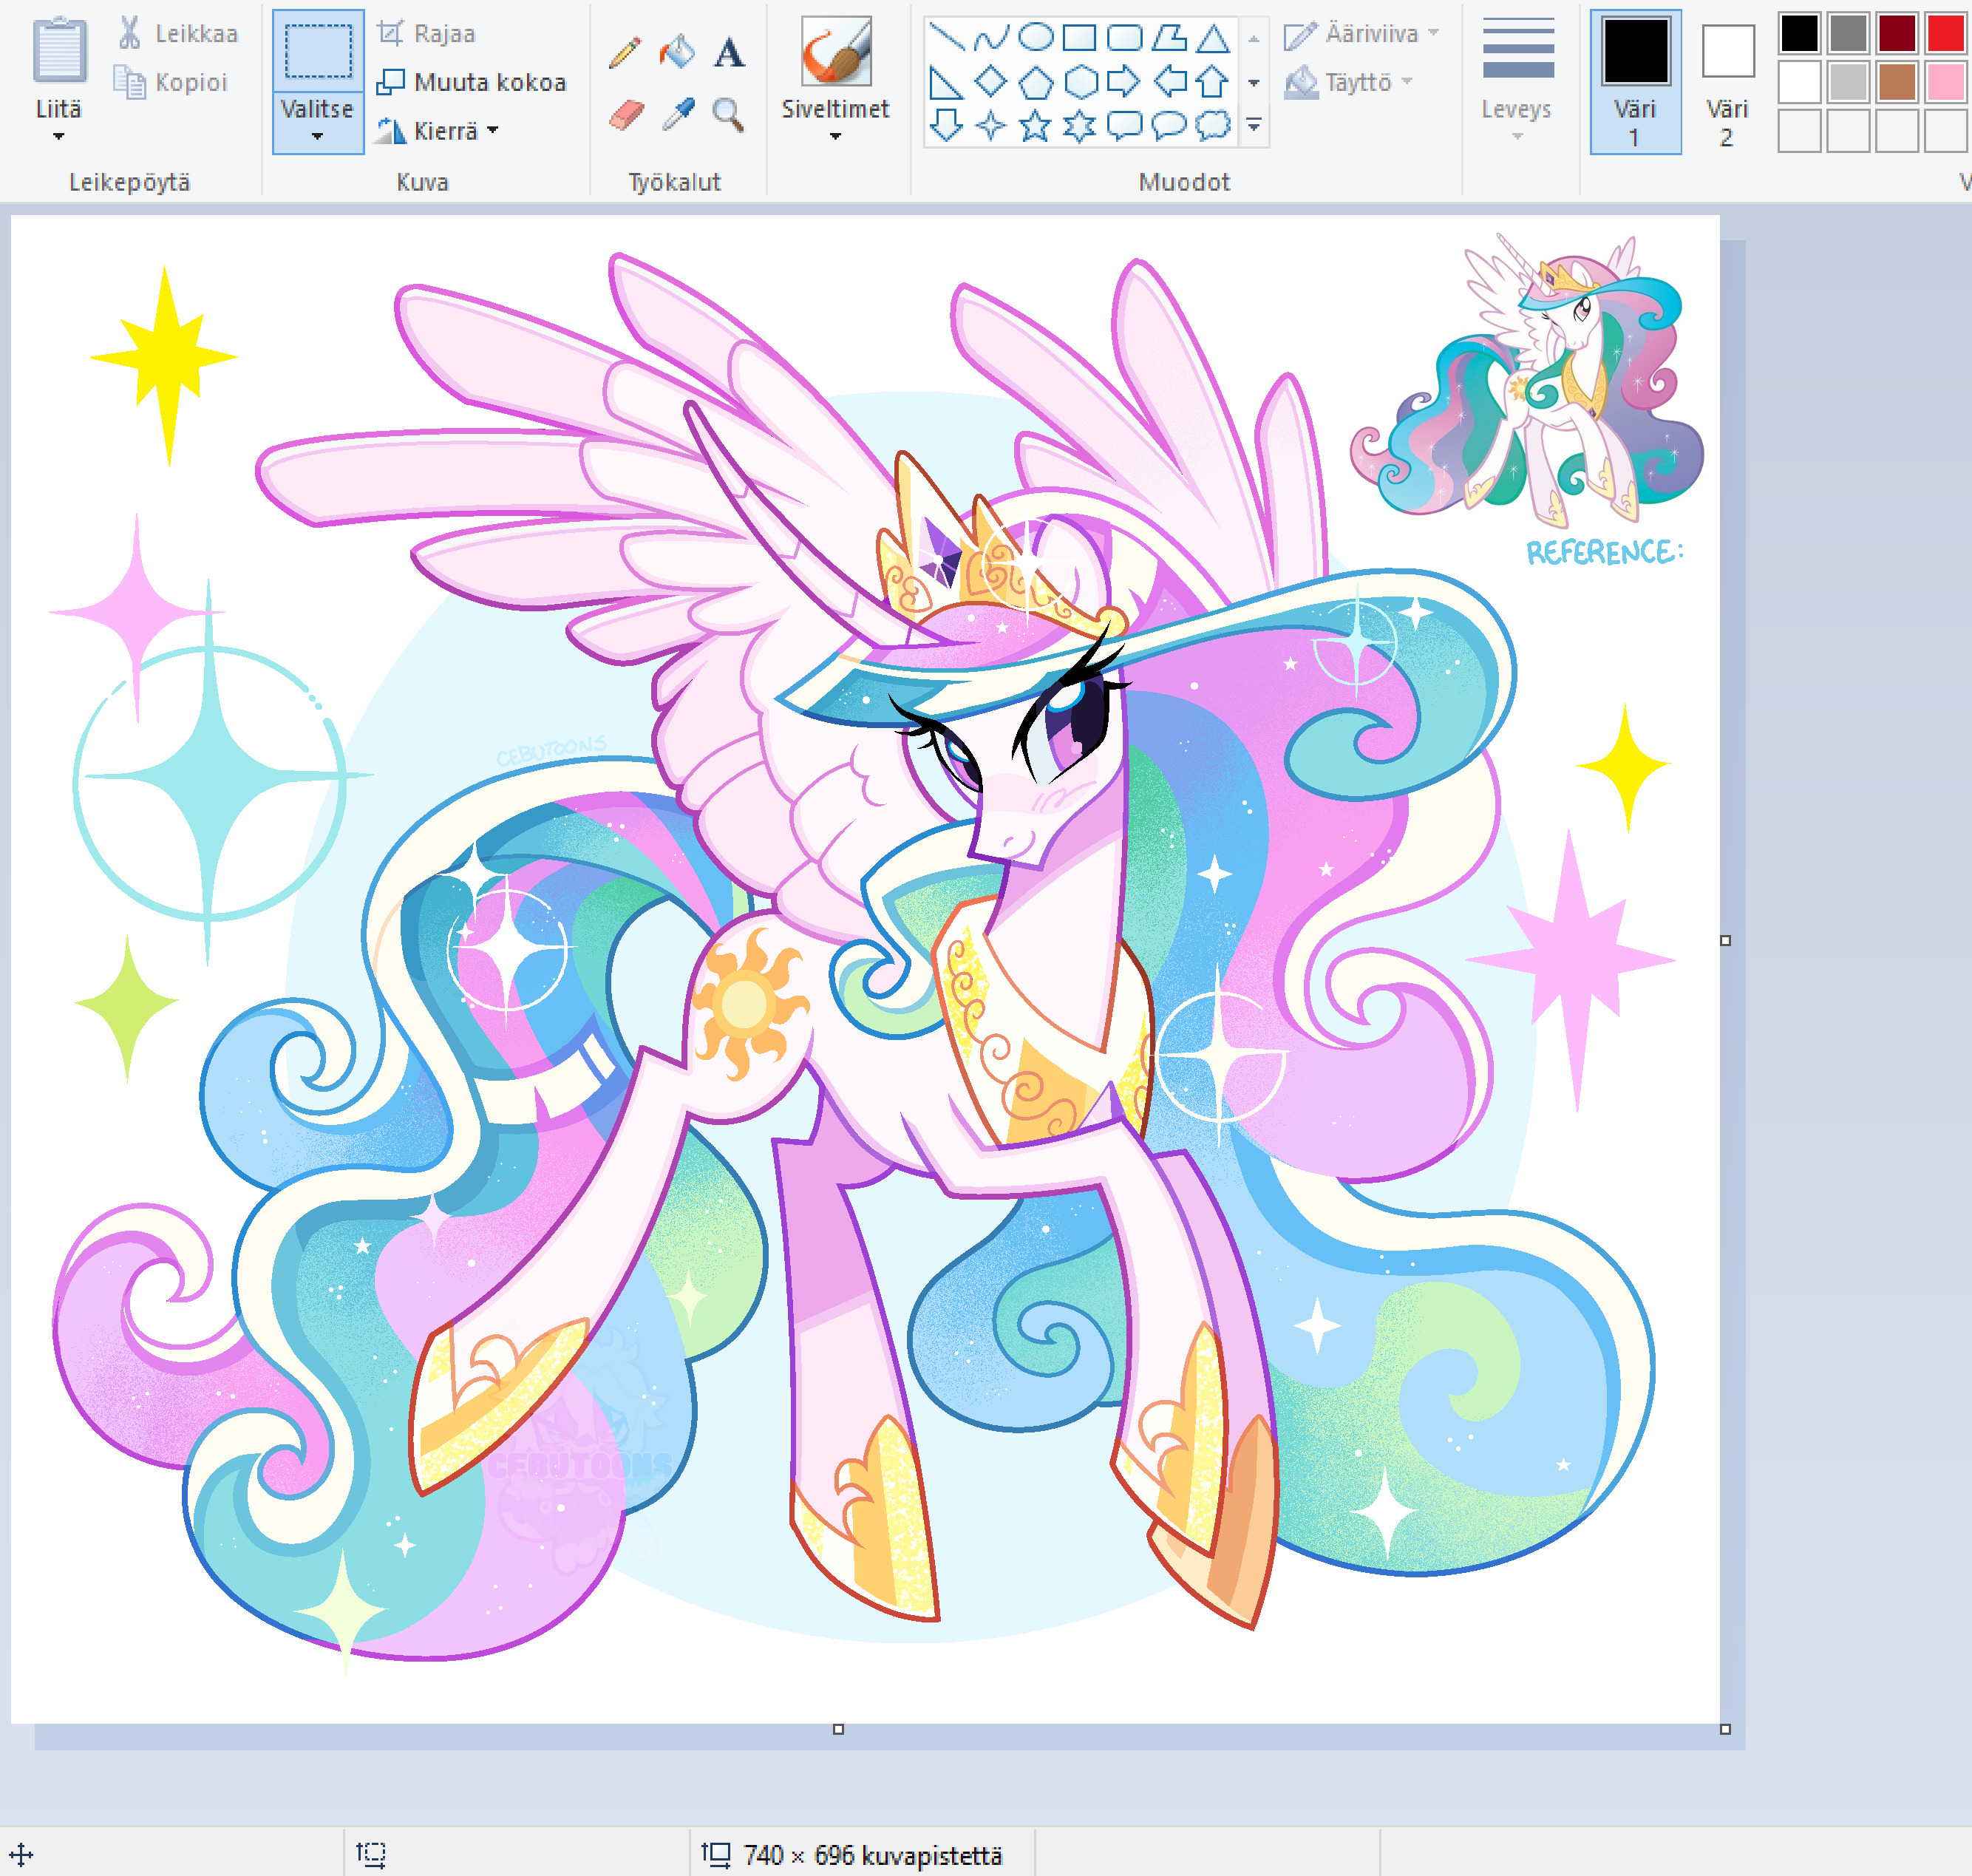Screen dimensions: 1972x1876
Task: Select the Fill with color bucket tool
Action: [677, 51]
